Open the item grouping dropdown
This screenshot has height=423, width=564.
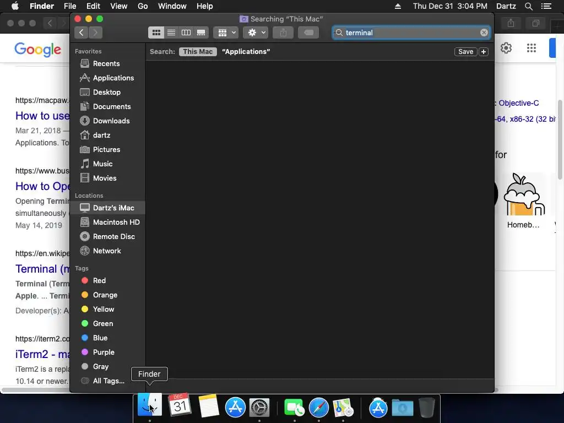point(226,32)
